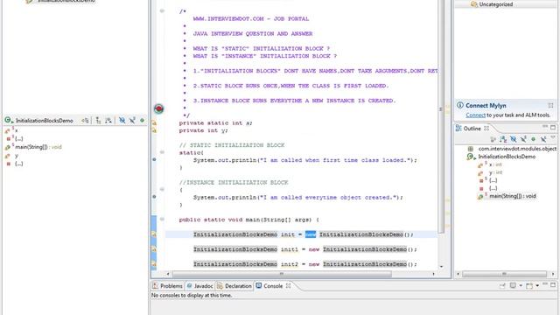The width and height of the screenshot is (560, 315).
Task: Collapse the static block fold marker
Action: (x=162, y=152)
